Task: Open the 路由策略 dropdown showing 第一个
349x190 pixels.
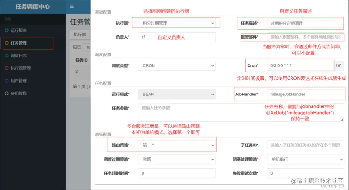Action: coord(176,145)
